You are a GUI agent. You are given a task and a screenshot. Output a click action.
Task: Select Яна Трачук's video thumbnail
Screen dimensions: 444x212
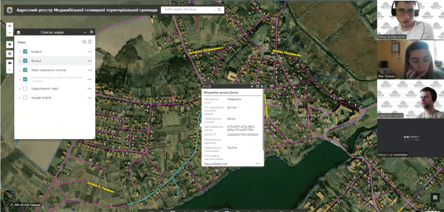point(411,59)
